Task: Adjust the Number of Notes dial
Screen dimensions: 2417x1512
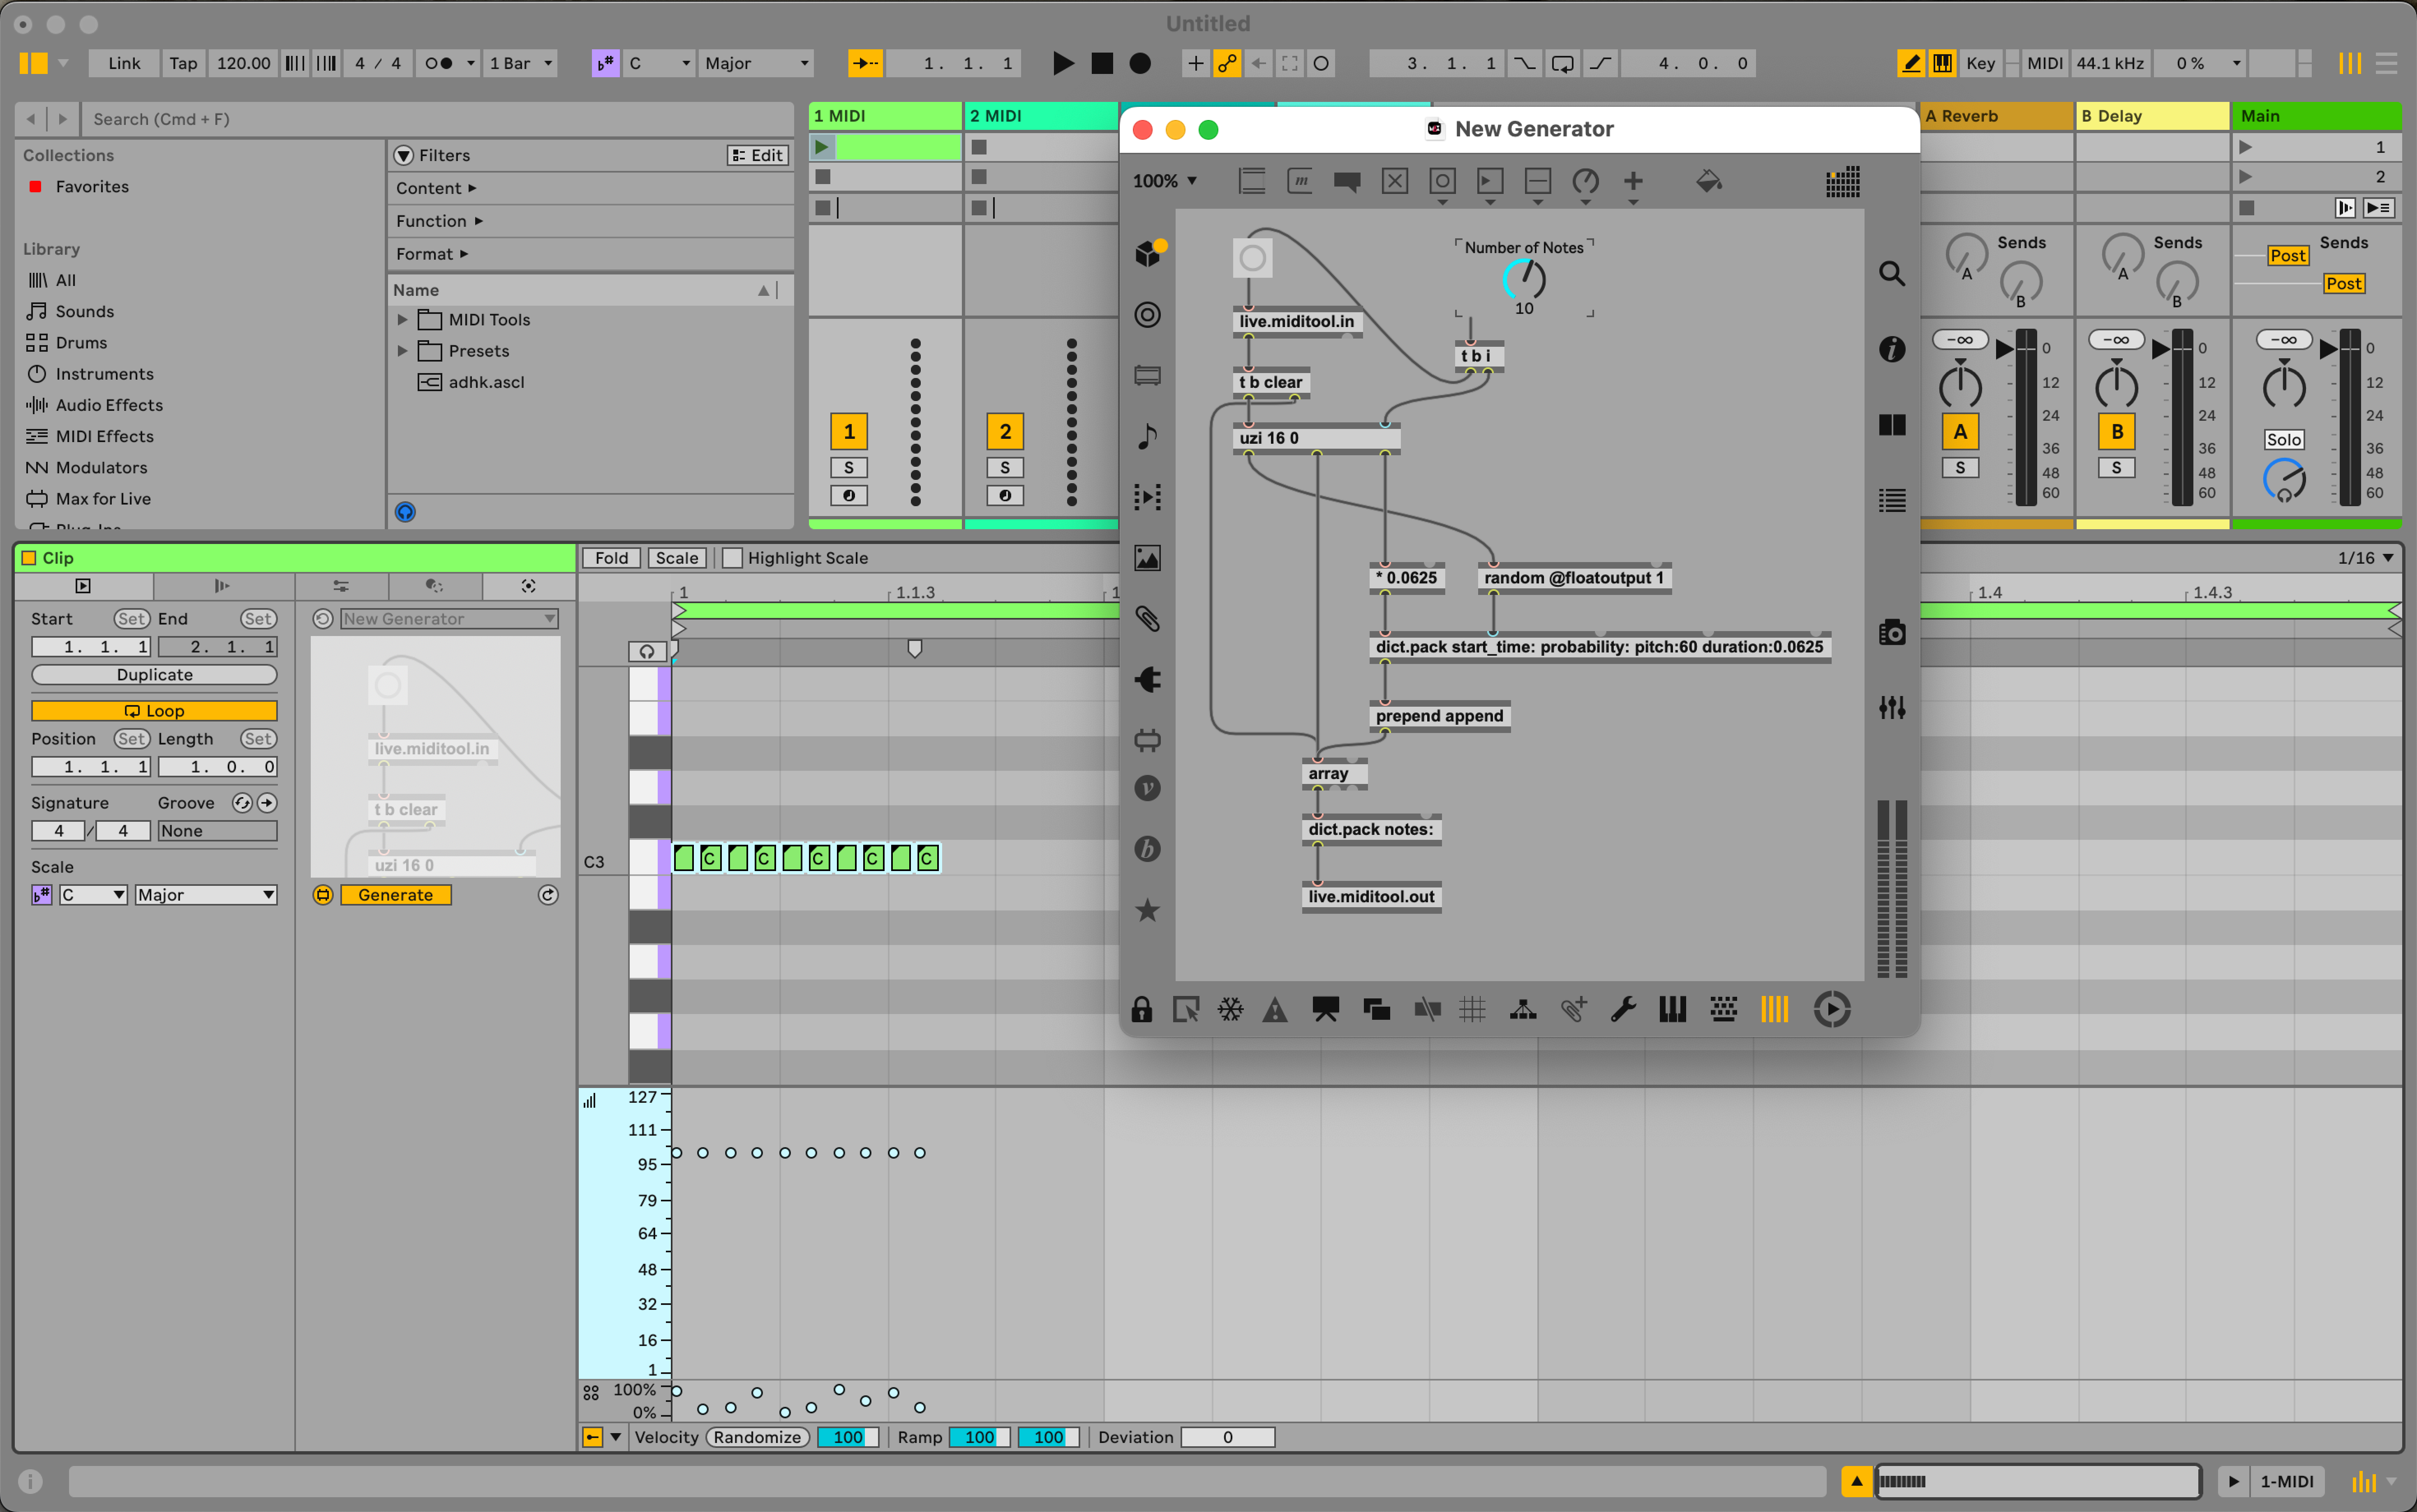Action: point(1524,279)
